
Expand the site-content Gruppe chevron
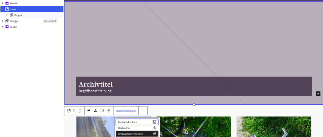pos(2,21)
